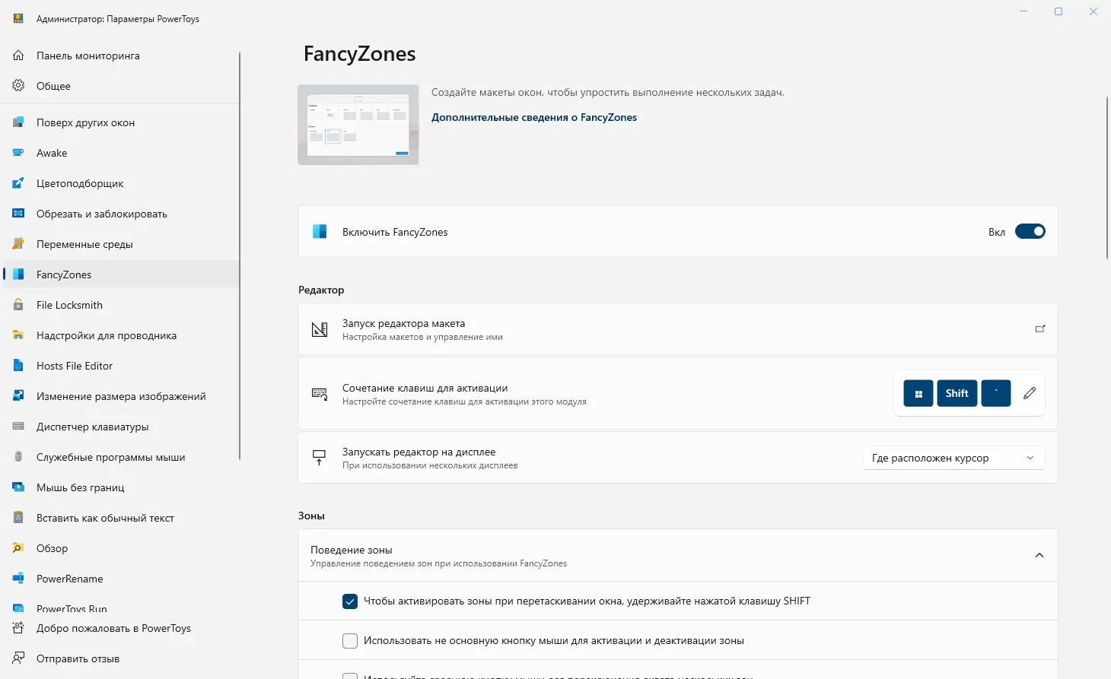Open Hosts File Editor via its icon
The width and height of the screenshot is (1111, 679).
click(x=18, y=366)
